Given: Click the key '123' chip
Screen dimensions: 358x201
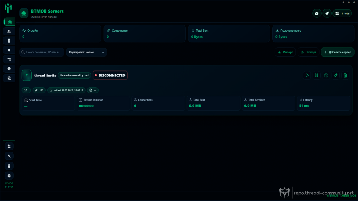Looking at the screenshot, I should click(x=39, y=90).
